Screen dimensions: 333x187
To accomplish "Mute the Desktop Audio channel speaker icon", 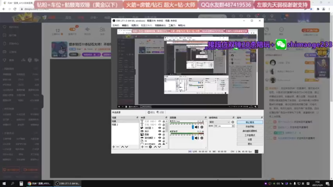I will 197,138.
